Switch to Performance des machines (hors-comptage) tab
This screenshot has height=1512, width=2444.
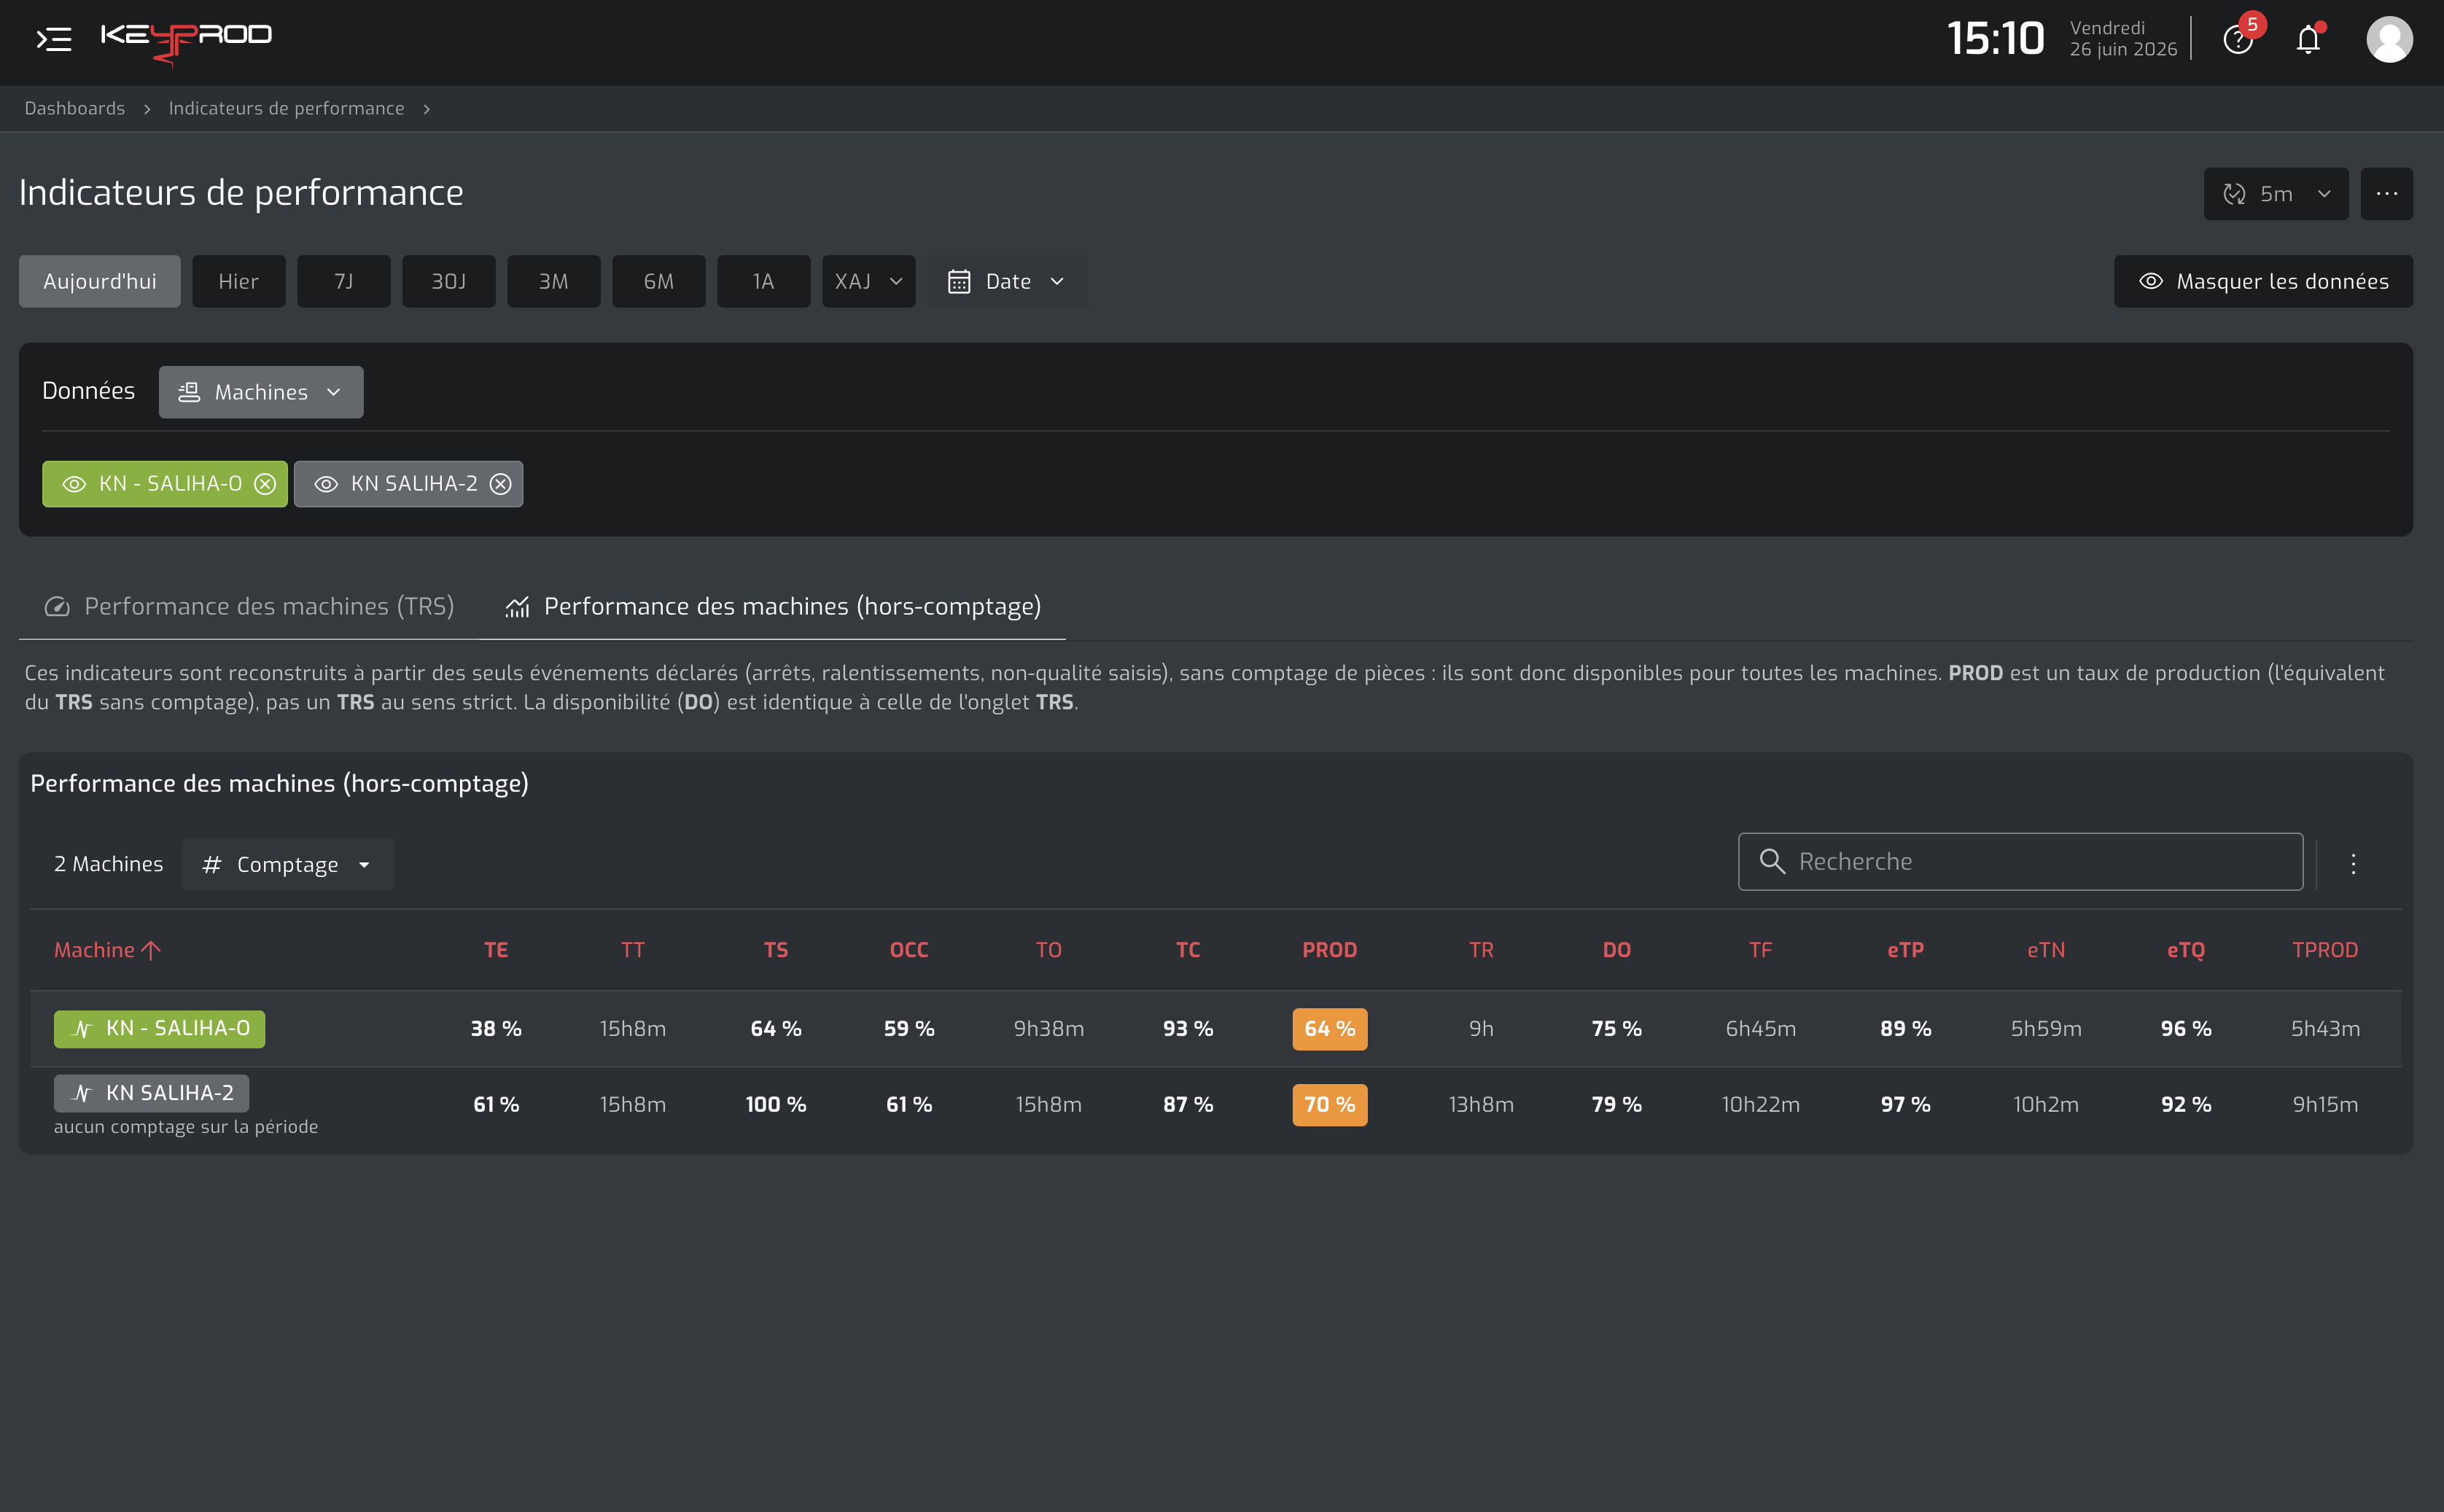point(772,606)
